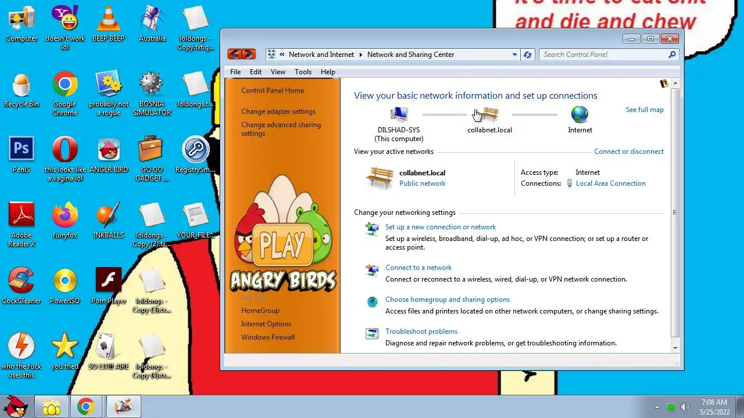Open the Help menu
This screenshot has width=744, height=418.
click(x=328, y=72)
